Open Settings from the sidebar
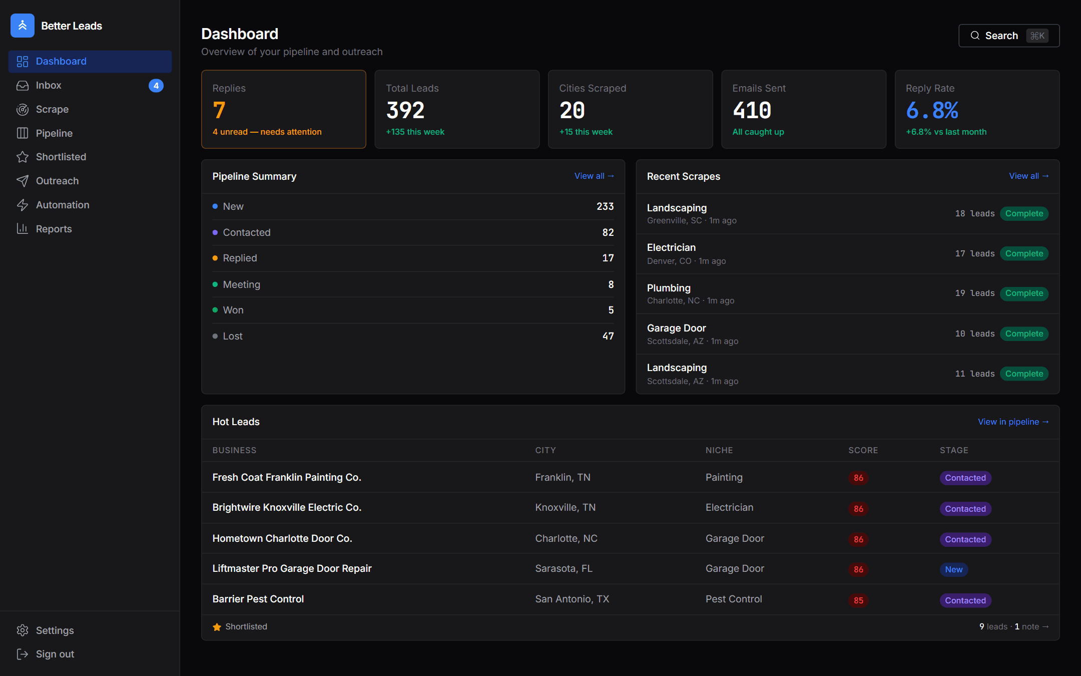 pos(90,630)
